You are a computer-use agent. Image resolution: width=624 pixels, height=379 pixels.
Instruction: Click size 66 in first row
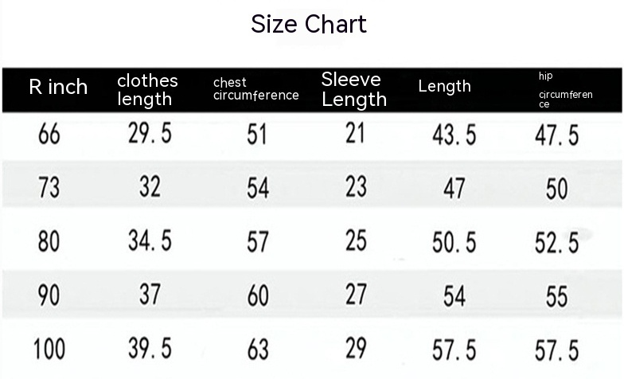[x=49, y=135]
